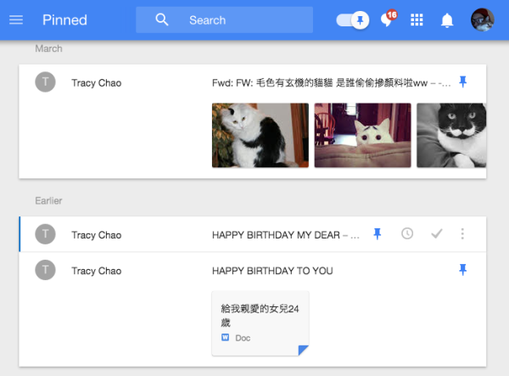Open the middle cat peeking photo
509x376 pixels.
362,135
